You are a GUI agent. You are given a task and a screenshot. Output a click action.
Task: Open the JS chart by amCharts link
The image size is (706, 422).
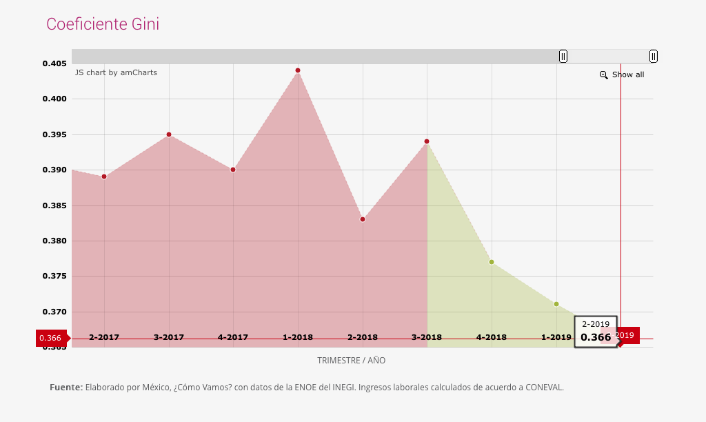click(116, 72)
